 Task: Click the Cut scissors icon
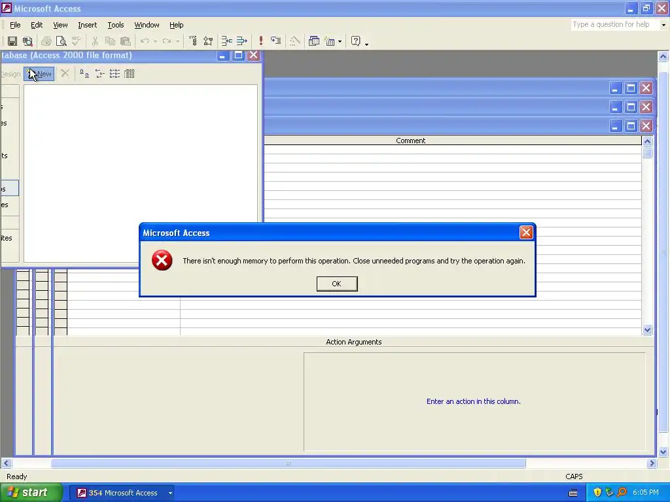tap(95, 41)
